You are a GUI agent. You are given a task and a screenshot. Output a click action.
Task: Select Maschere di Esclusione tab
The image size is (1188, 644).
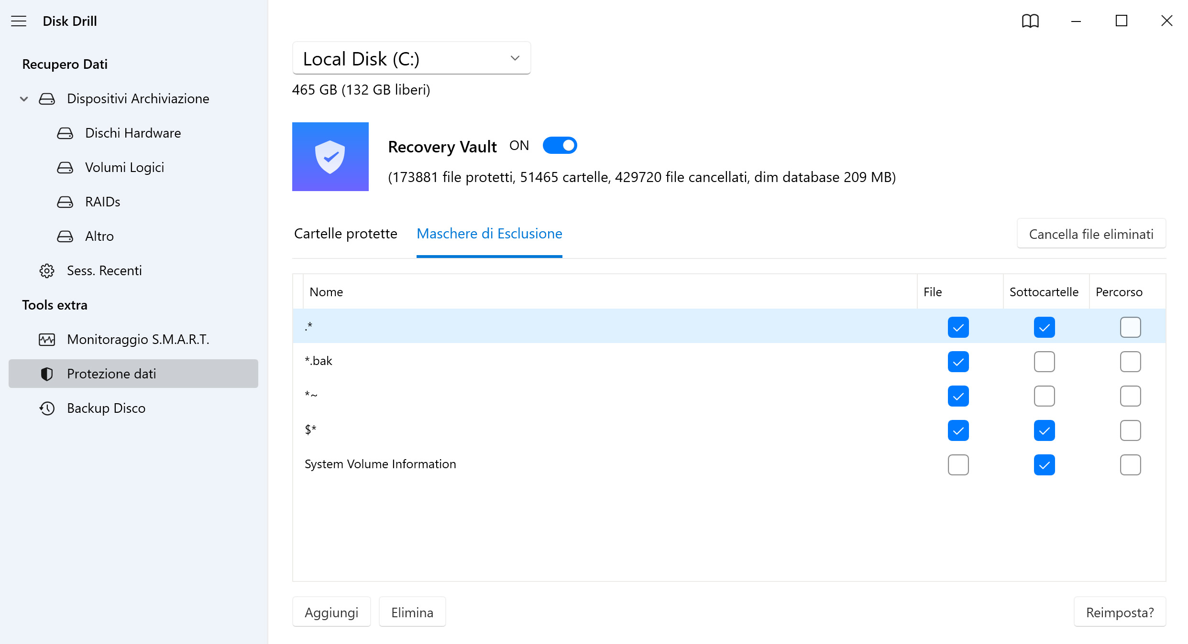(490, 233)
